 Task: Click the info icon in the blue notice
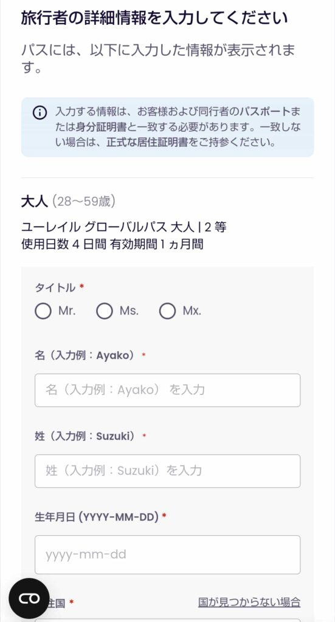tap(40, 113)
